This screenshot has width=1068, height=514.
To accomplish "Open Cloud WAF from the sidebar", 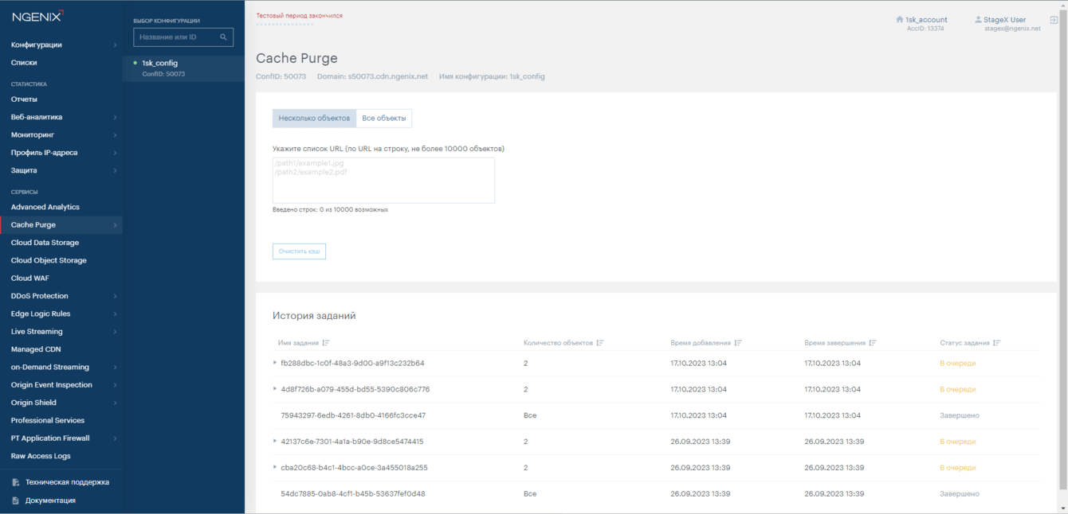I will pos(30,278).
